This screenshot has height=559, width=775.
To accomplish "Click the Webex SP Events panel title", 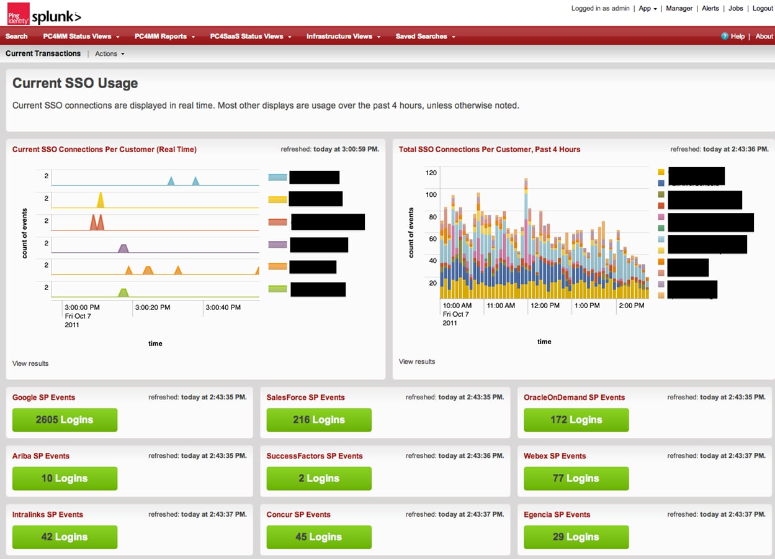I will click(555, 456).
